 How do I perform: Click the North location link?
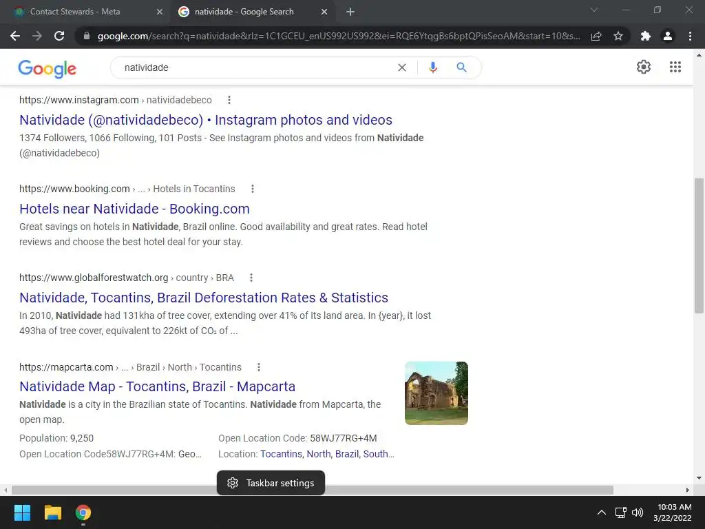pyautogui.click(x=318, y=455)
